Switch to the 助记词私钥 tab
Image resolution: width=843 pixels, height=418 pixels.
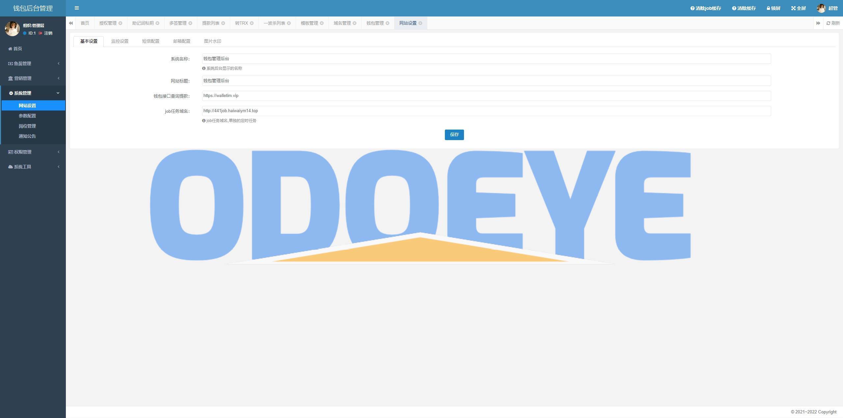(143, 23)
